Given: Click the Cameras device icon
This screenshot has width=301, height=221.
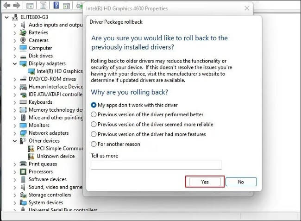Looking at the screenshot, I should [x=23, y=40].
